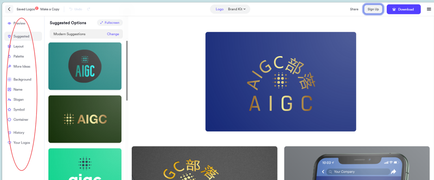Share the logo
Viewport: 434px width, 180px height.
point(354,9)
